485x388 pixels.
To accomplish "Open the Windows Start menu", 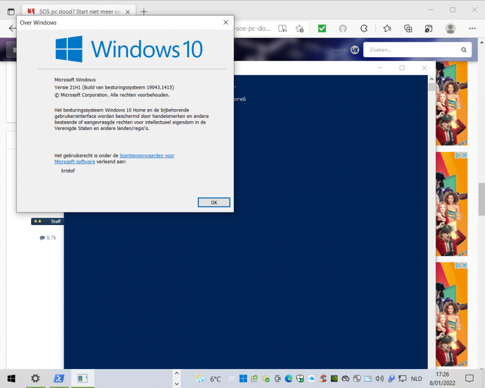I will (x=12, y=378).
